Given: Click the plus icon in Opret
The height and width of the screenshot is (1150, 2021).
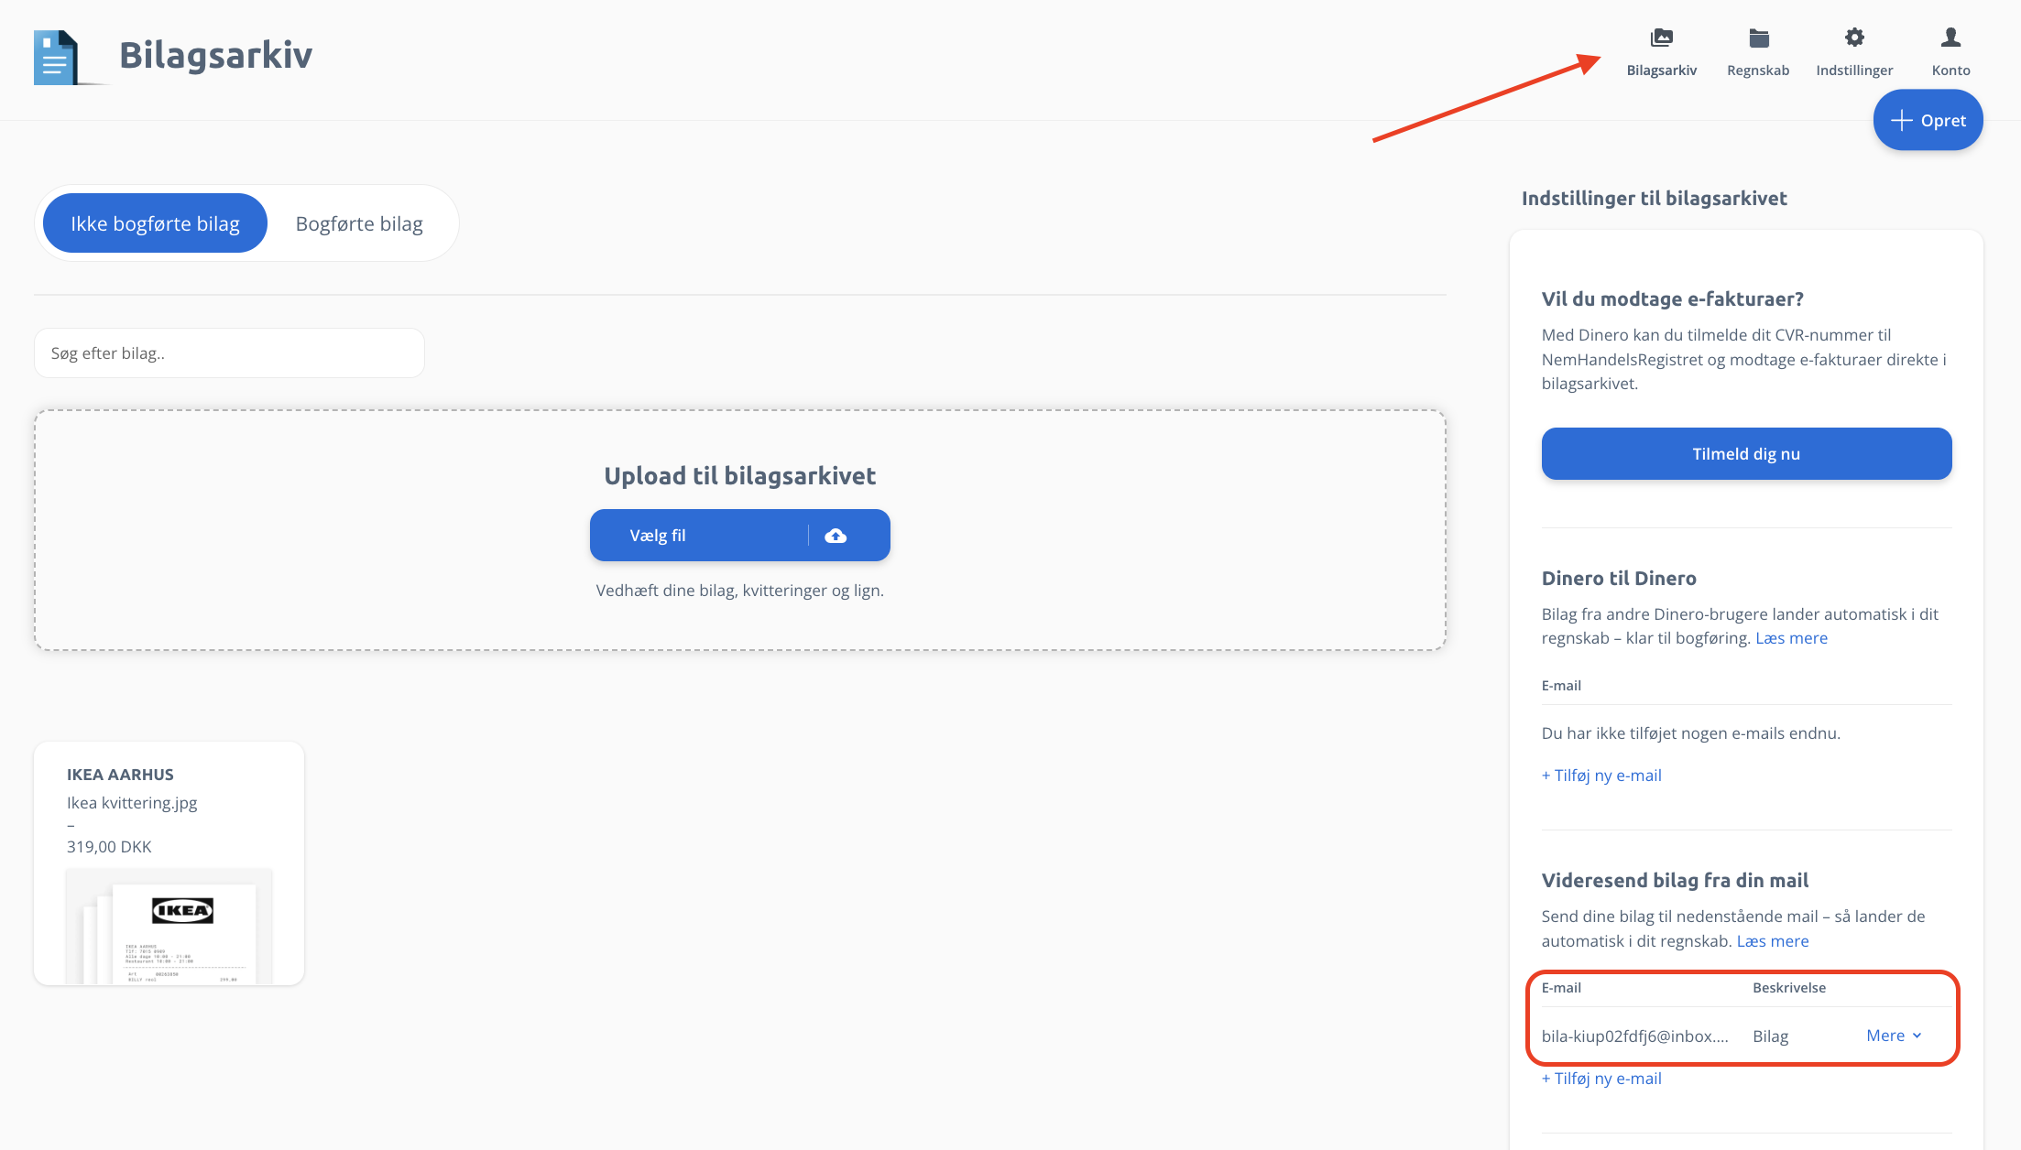Looking at the screenshot, I should (x=1902, y=120).
